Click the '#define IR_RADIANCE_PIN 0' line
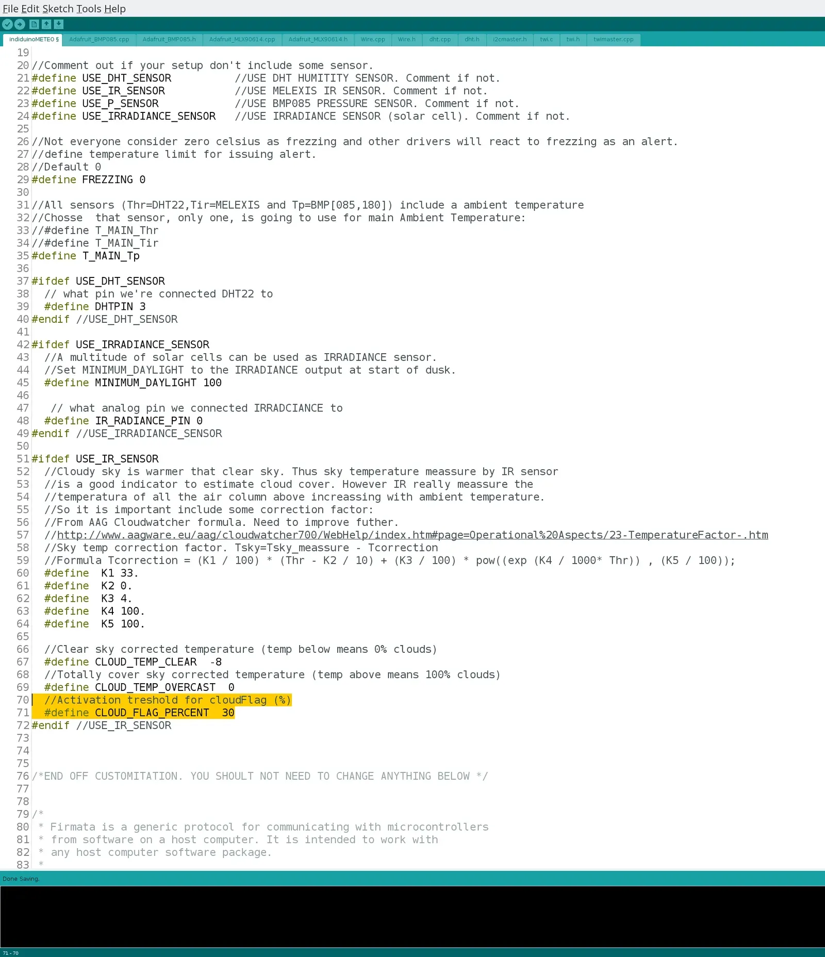 123,421
